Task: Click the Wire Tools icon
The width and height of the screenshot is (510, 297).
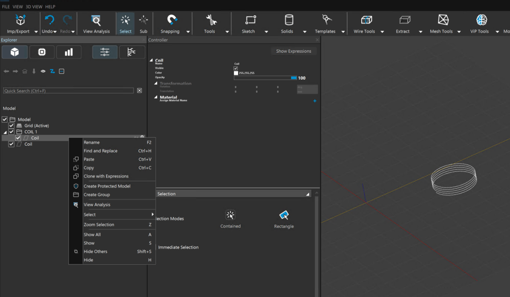Action: coord(366,20)
